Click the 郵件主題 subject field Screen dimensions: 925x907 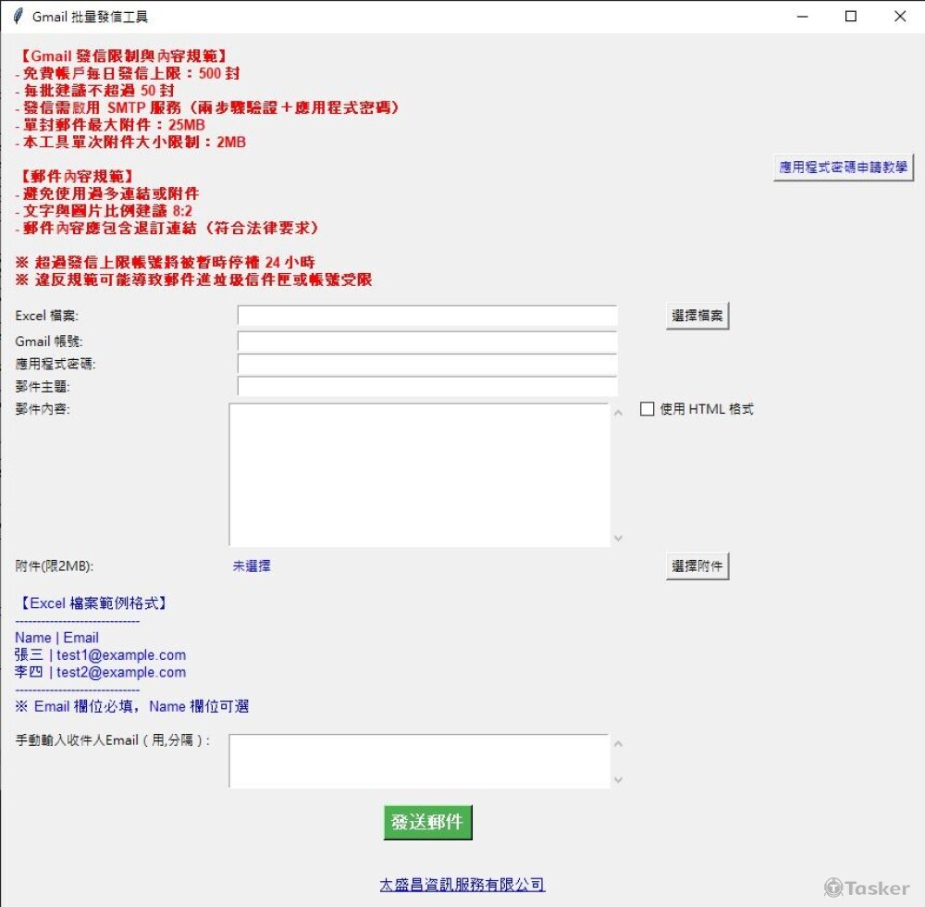coord(427,386)
